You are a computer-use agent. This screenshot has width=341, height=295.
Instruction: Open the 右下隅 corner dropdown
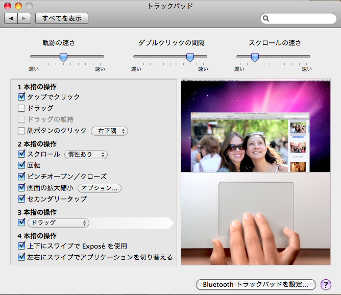click(109, 131)
